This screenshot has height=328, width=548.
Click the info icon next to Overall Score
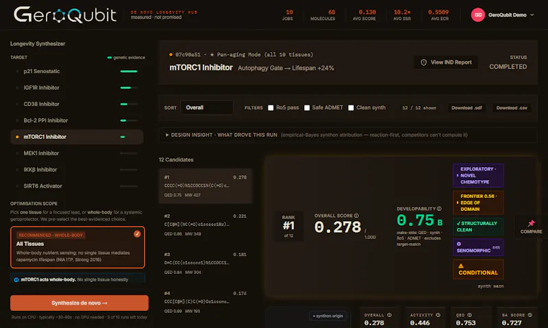click(356, 216)
